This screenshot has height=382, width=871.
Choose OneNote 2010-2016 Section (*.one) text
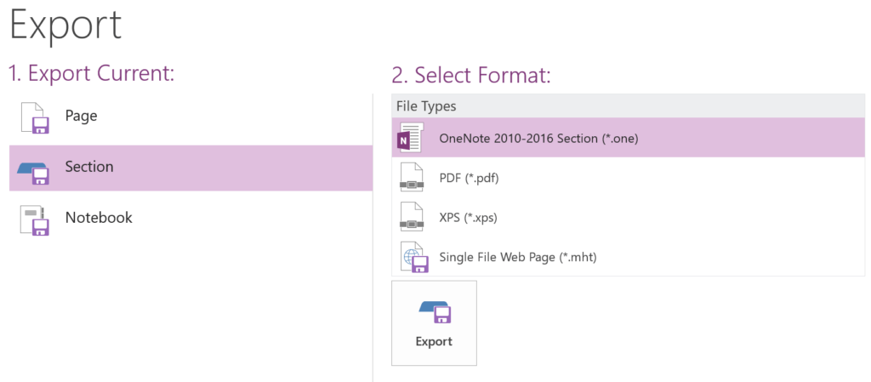tap(538, 139)
